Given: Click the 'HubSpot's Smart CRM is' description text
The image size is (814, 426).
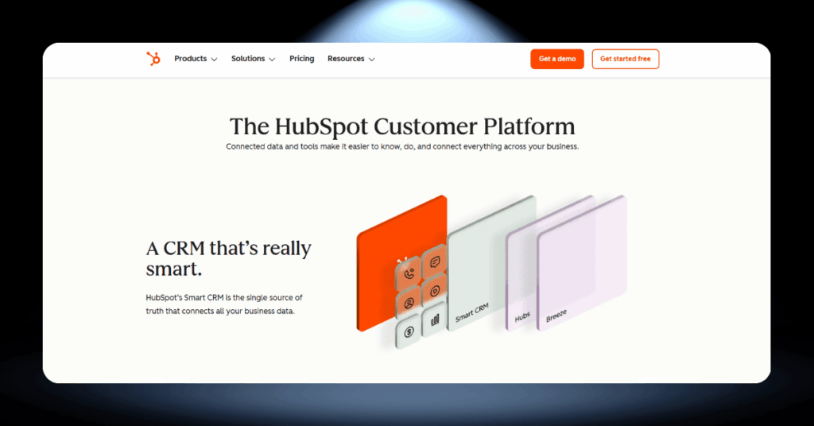Looking at the screenshot, I should tap(224, 304).
